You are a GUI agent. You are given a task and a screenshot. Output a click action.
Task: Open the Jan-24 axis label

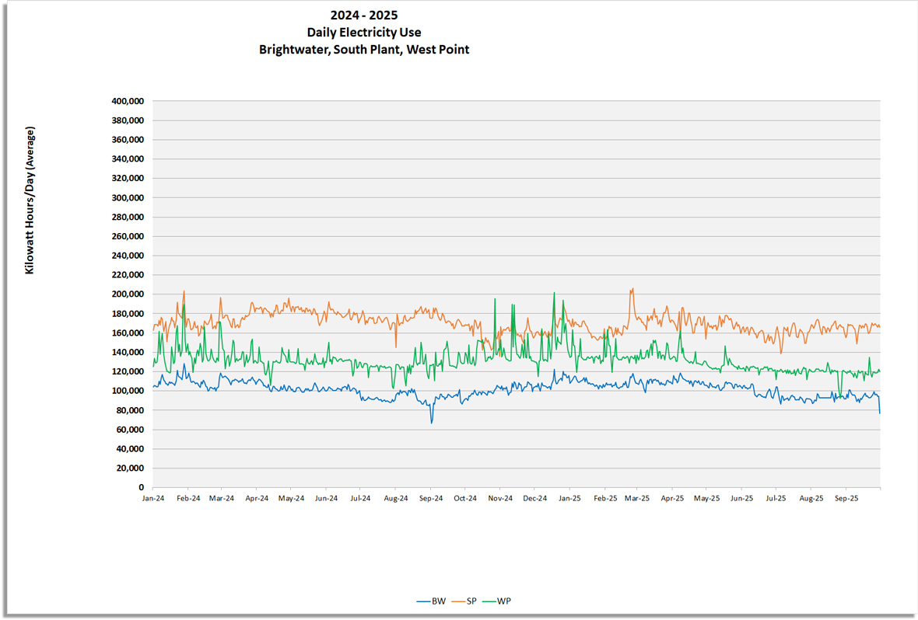153,497
